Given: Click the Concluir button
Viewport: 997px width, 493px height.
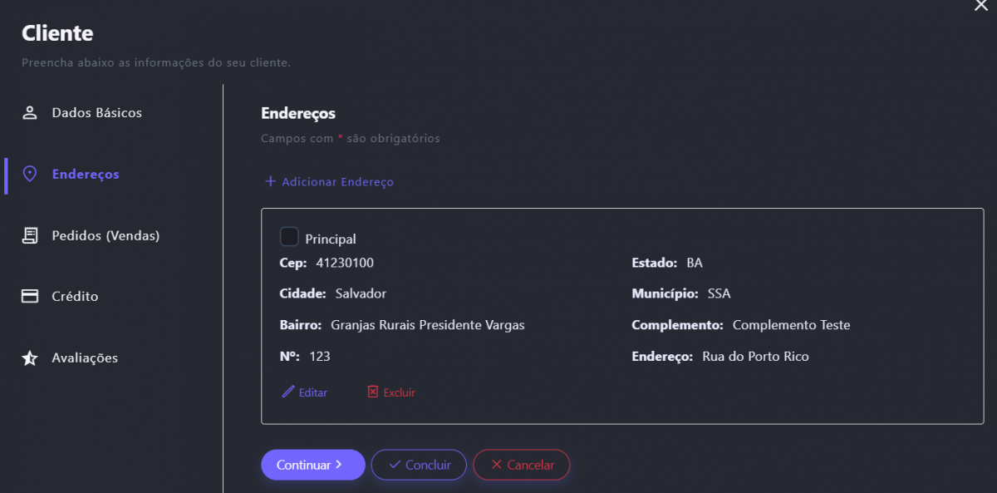Looking at the screenshot, I should [x=419, y=465].
